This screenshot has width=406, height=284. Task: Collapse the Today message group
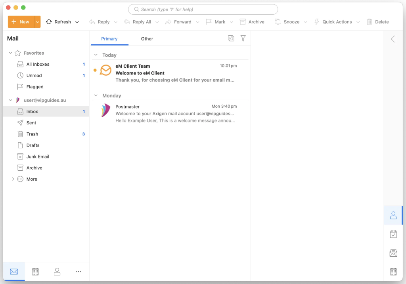point(96,55)
